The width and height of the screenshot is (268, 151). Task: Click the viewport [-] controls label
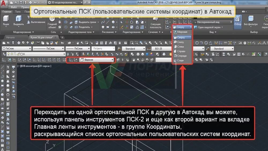pyautogui.click(x=19, y=66)
